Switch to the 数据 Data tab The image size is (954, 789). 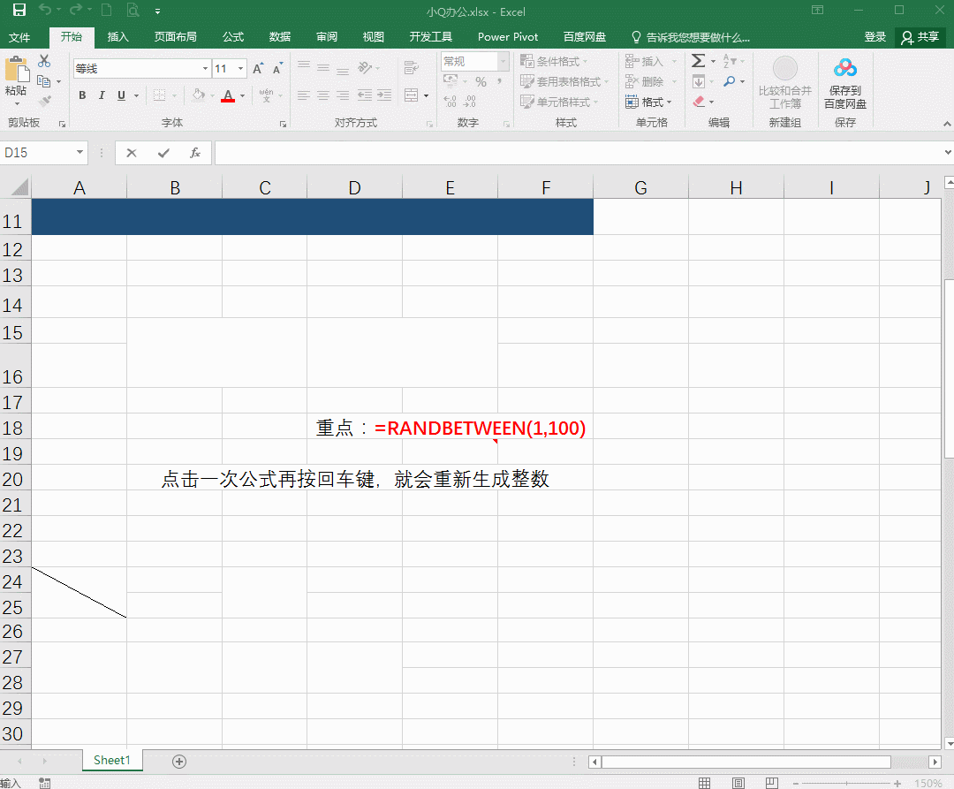(280, 37)
